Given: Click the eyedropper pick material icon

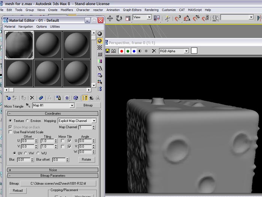Looking at the screenshot, I should (x=28, y=105).
